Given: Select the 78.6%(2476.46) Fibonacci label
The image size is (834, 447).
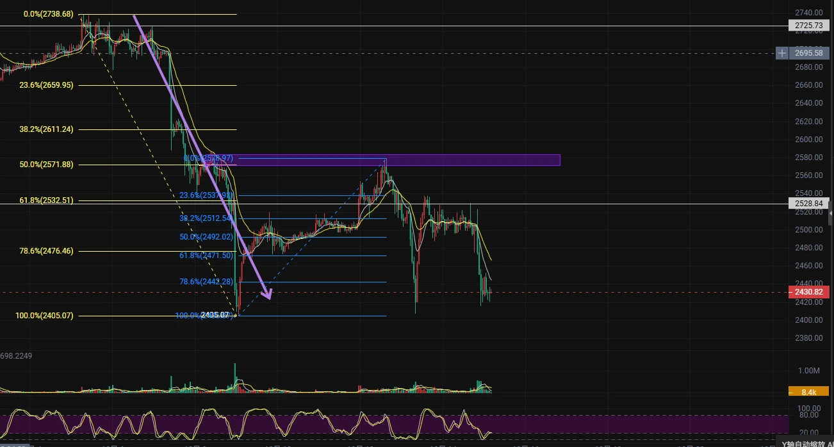Looking at the screenshot, I should [46, 251].
